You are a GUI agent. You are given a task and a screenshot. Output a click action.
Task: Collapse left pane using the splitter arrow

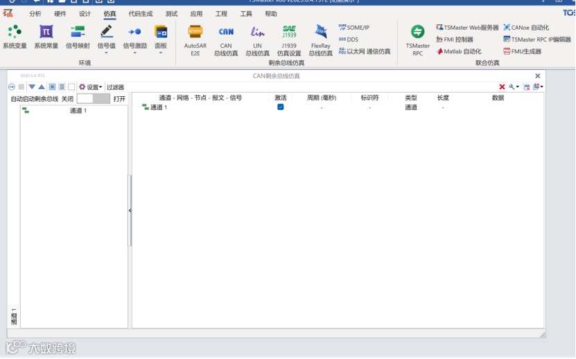point(130,210)
